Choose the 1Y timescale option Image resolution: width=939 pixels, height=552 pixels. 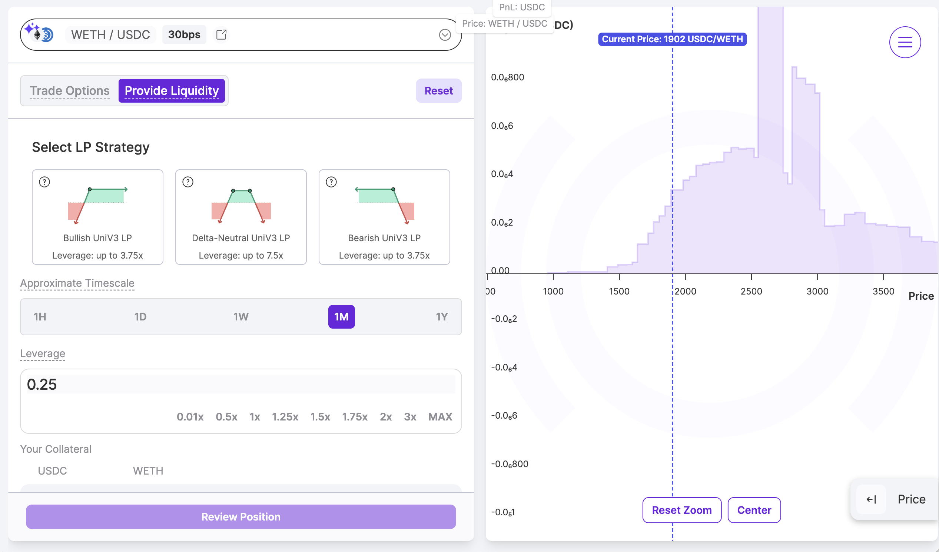pyautogui.click(x=442, y=317)
